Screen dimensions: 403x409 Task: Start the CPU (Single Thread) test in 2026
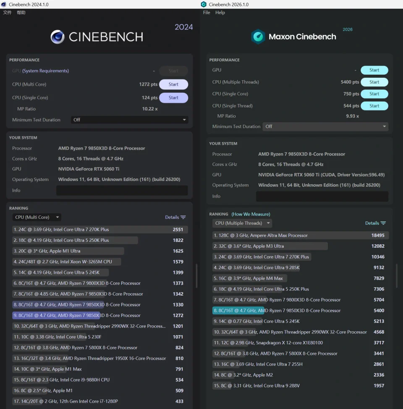[x=374, y=106]
